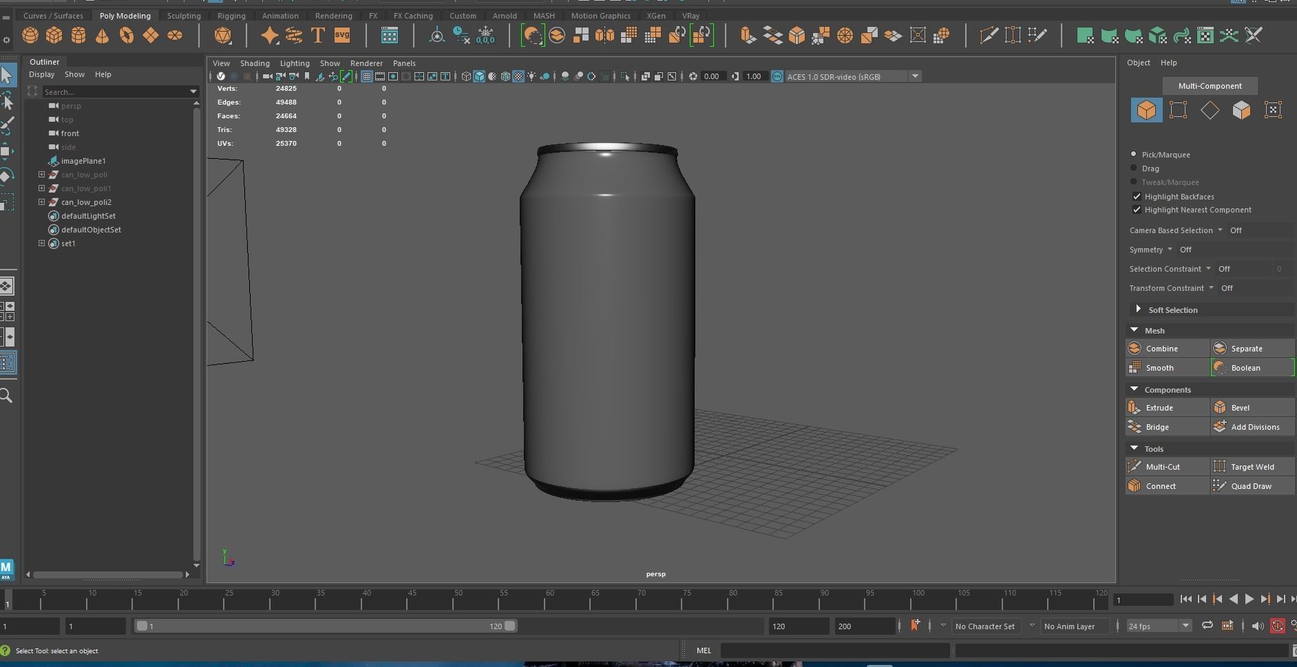Click the Bevel shelf icon
The height and width of the screenshot is (667, 1297).
coord(797,35)
